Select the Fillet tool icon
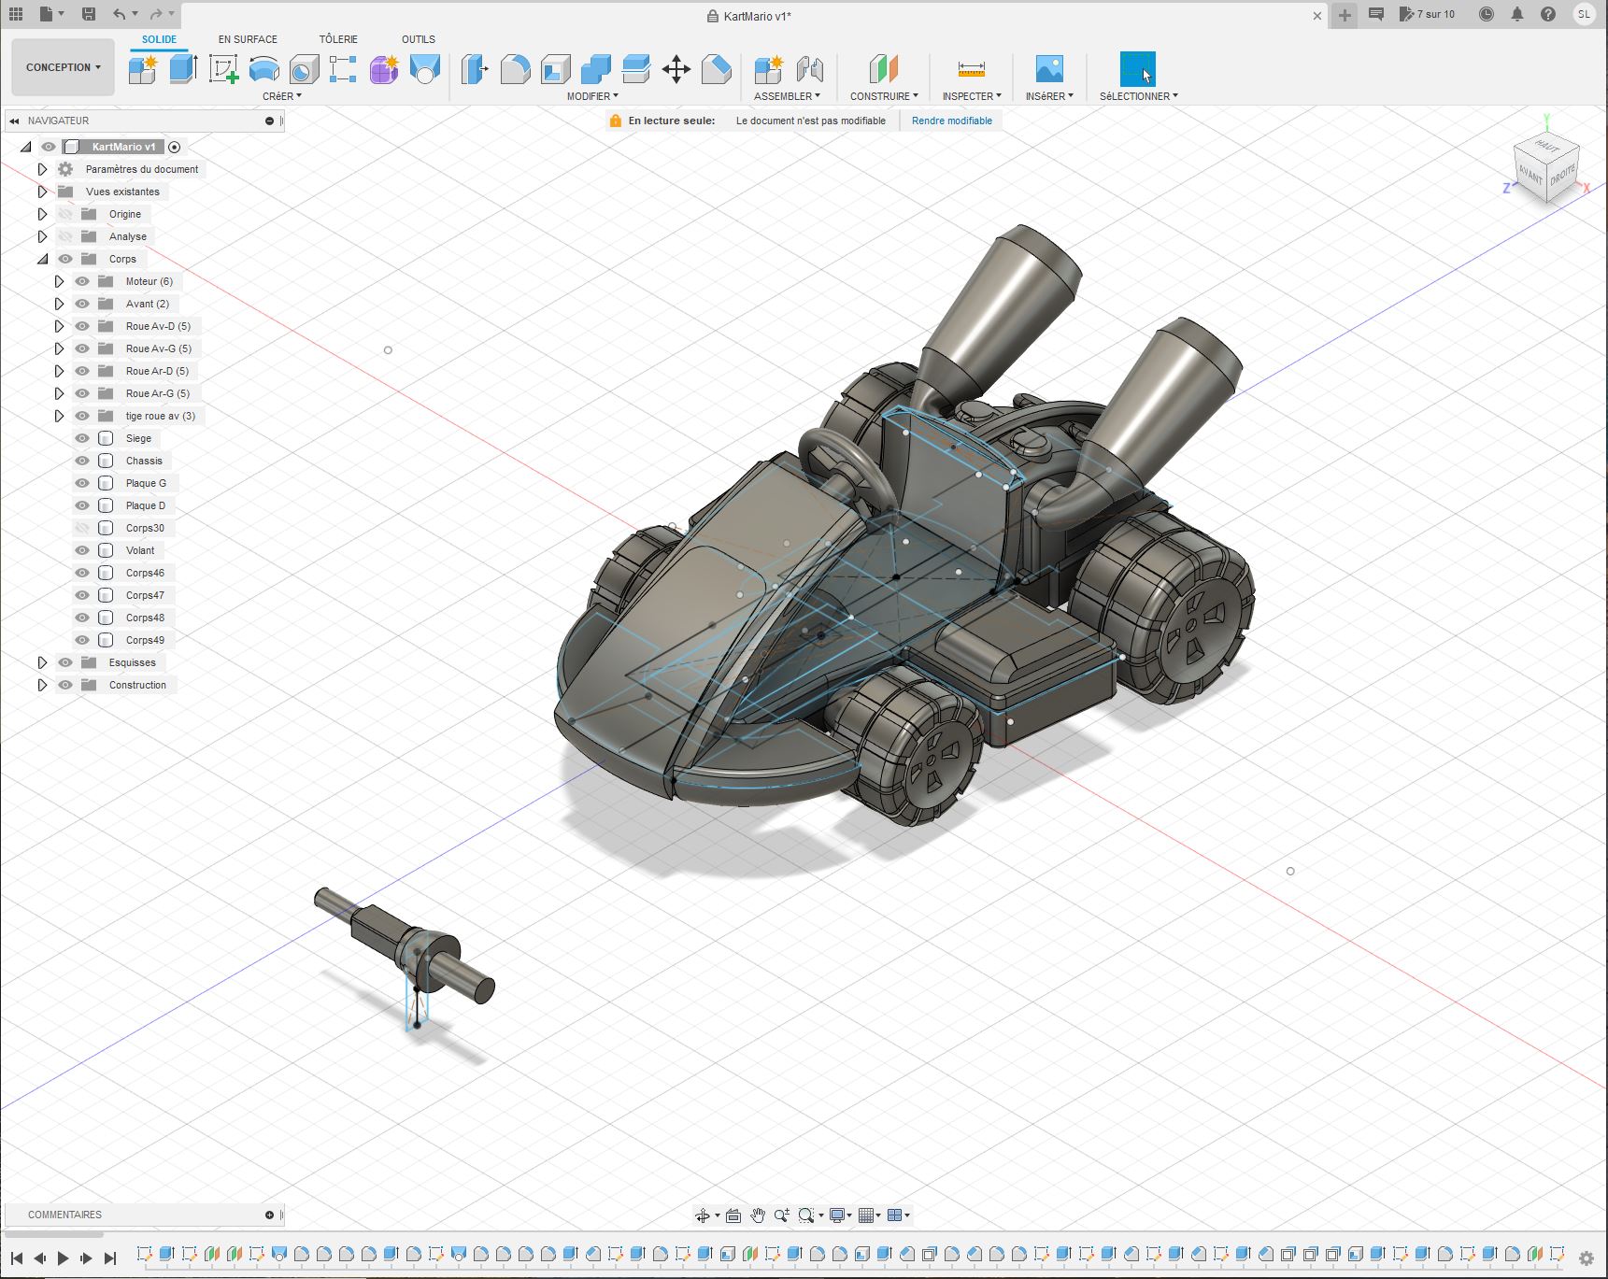The image size is (1608, 1279). 515,69
